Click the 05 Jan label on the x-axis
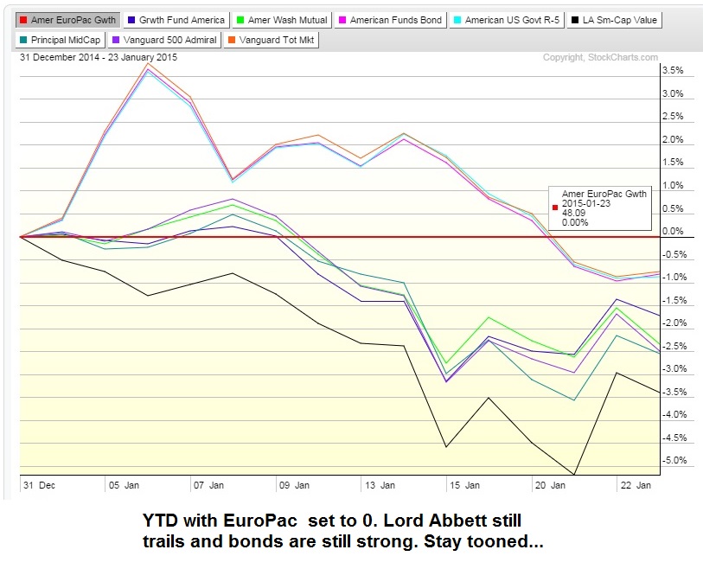Screen dimensions: 703x588 125,485
